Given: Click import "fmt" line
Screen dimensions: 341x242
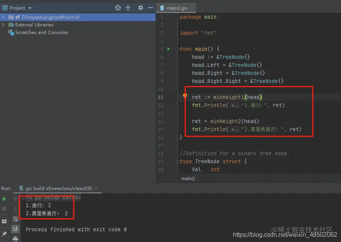Looking at the screenshot, I should coord(198,33).
